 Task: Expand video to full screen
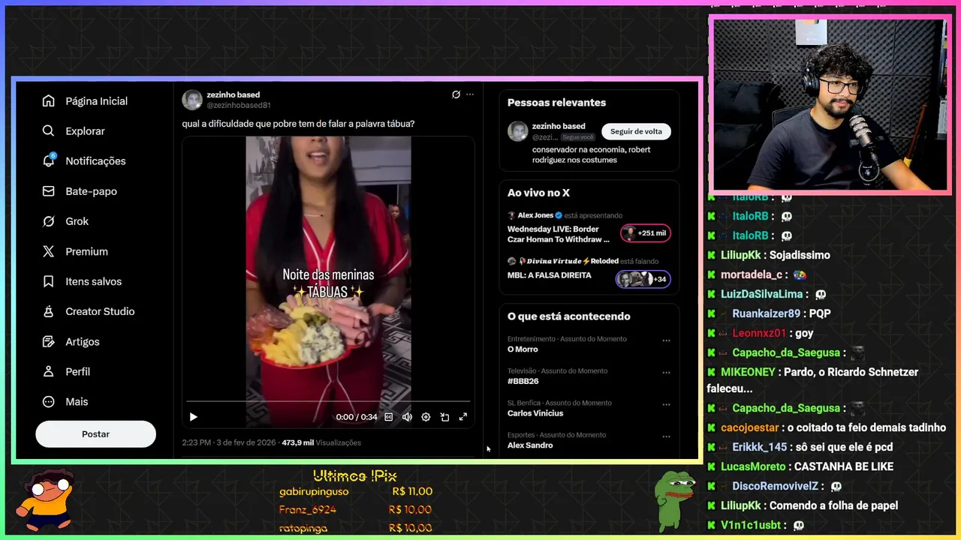point(463,417)
